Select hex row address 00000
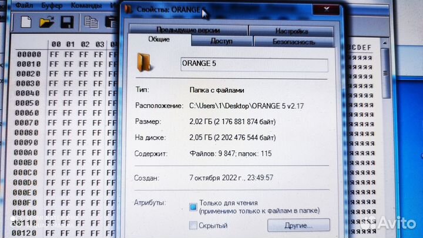 pyautogui.click(x=29, y=55)
